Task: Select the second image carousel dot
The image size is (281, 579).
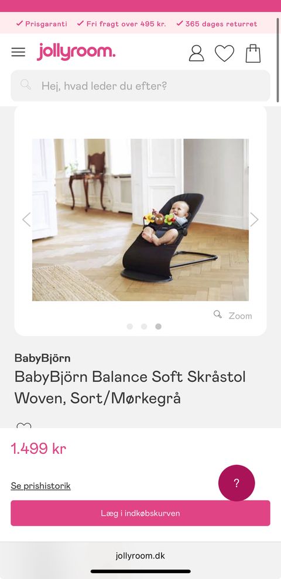Action: pos(144,326)
